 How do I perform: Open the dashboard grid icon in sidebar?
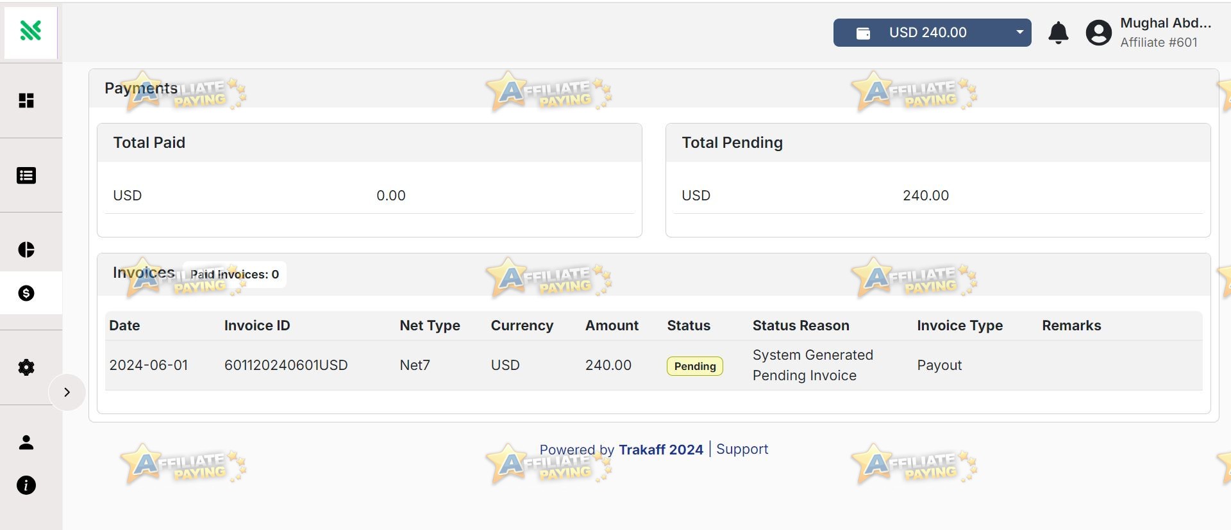click(x=26, y=100)
